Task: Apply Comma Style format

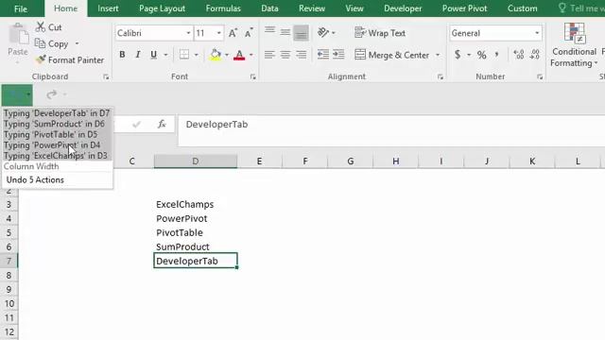Action: click(x=497, y=55)
